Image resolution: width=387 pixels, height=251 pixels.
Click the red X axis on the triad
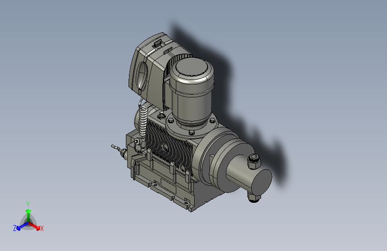tap(35, 226)
